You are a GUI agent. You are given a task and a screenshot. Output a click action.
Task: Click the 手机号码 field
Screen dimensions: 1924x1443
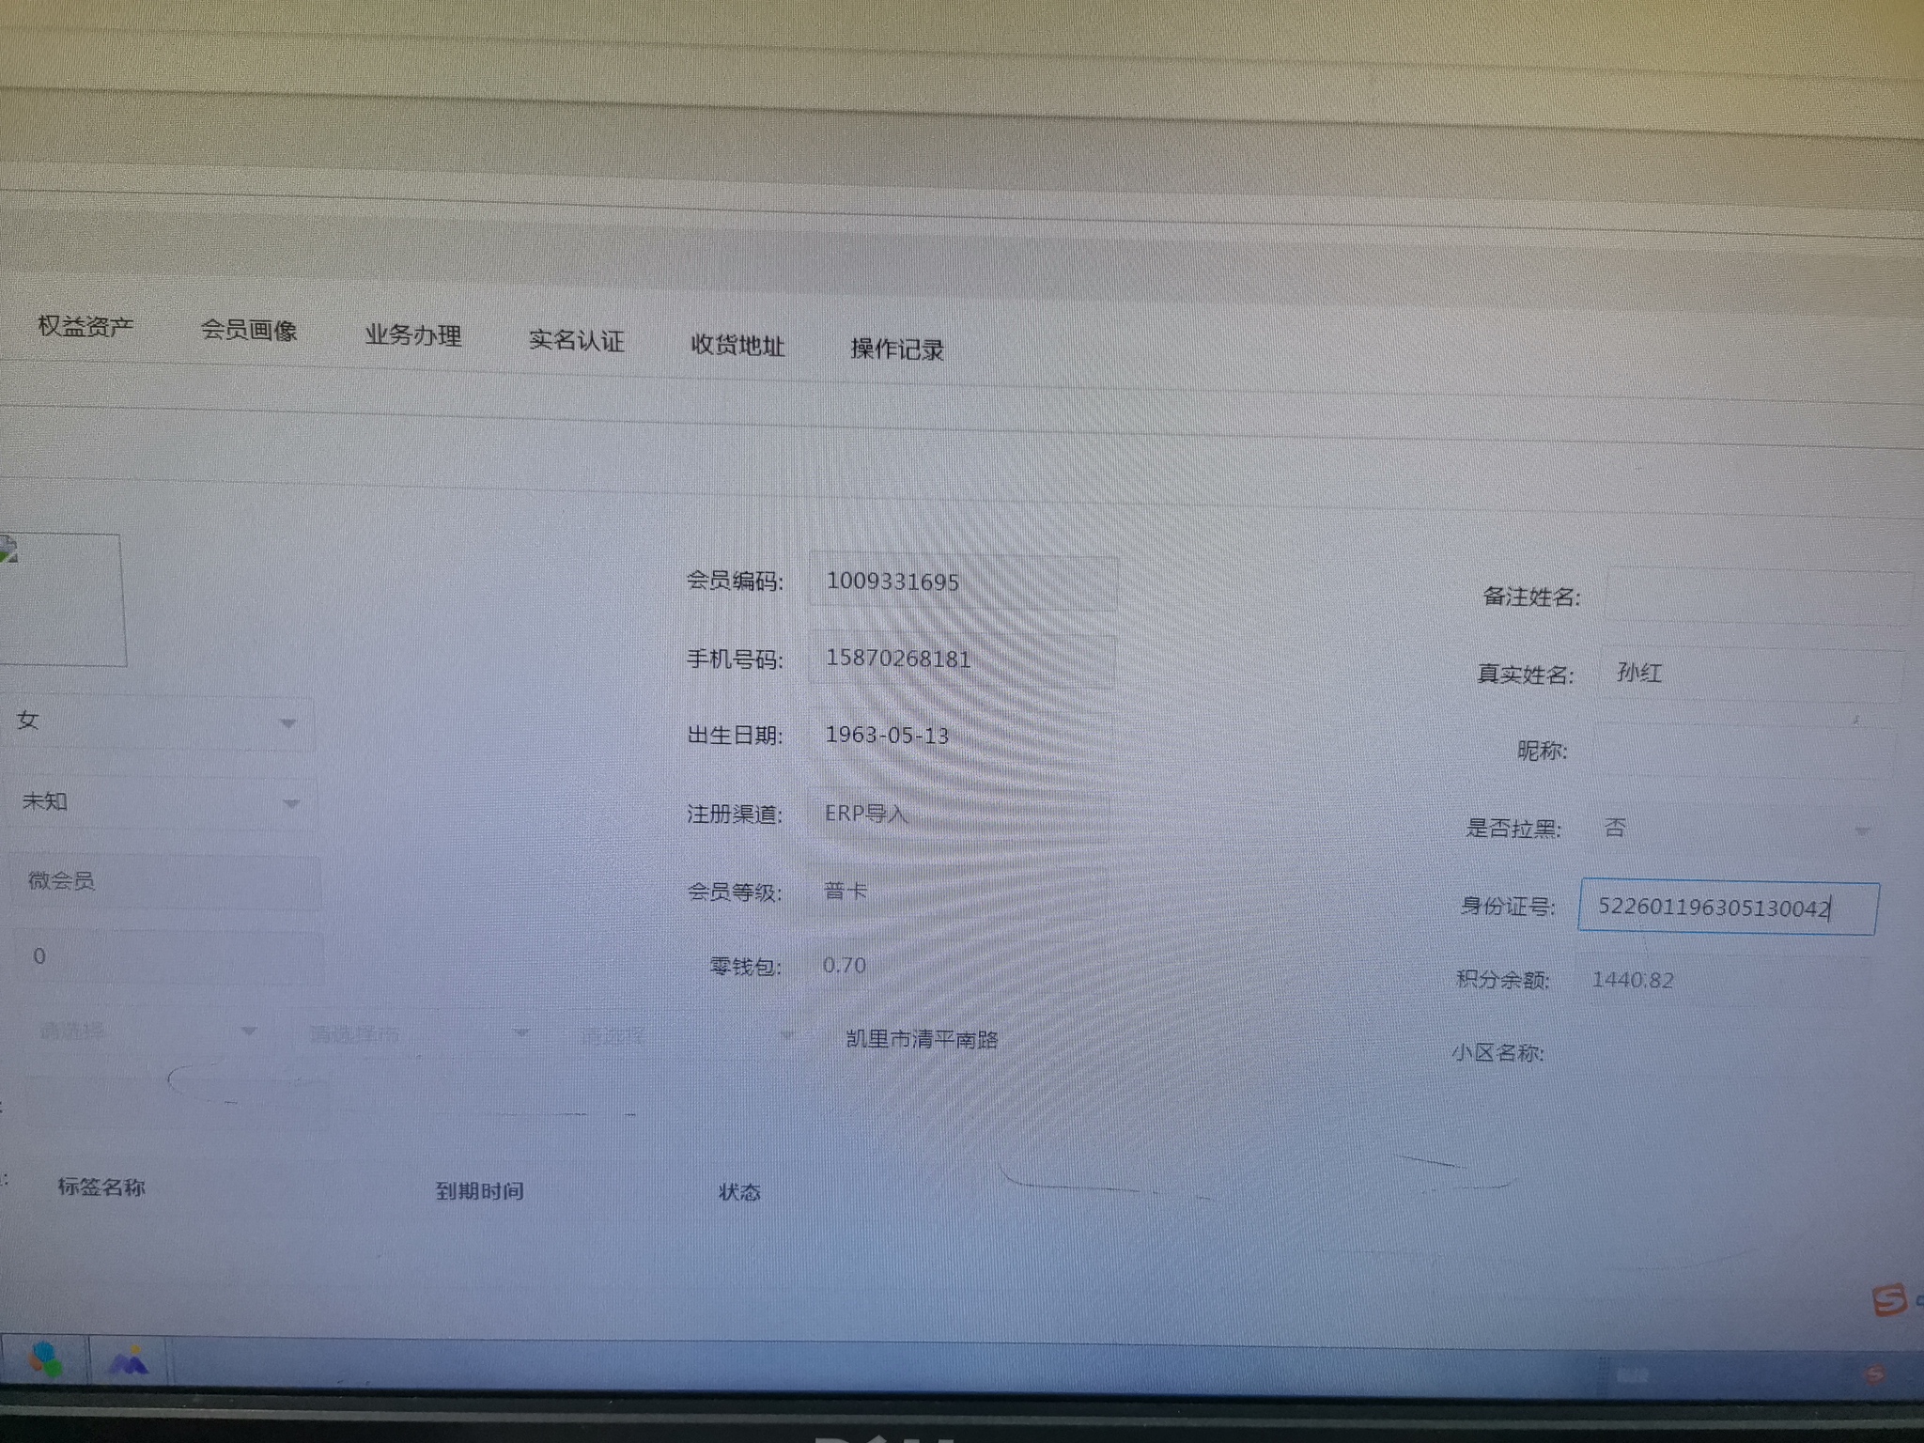[x=961, y=659]
